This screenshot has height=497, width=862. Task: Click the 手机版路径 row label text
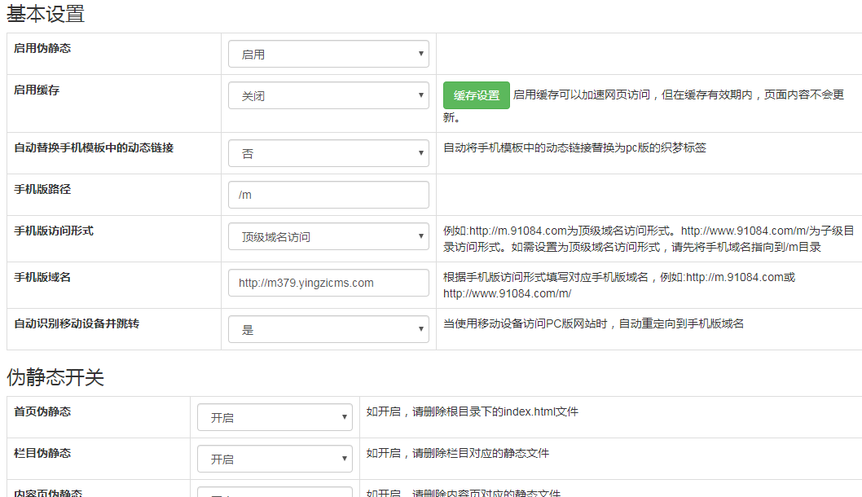click(x=42, y=189)
